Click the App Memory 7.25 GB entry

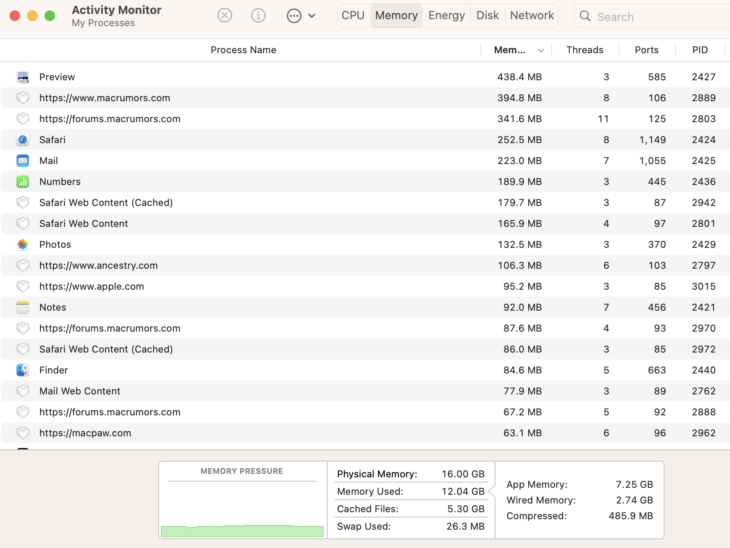pyautogui.click(x=580, y=484)
